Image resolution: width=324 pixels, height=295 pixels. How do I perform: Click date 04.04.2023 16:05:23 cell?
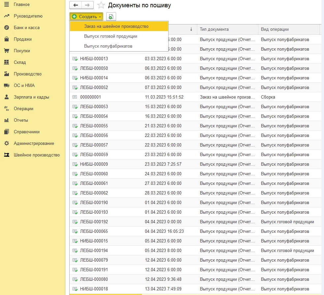pyautogui.click(x=164, y=231)
